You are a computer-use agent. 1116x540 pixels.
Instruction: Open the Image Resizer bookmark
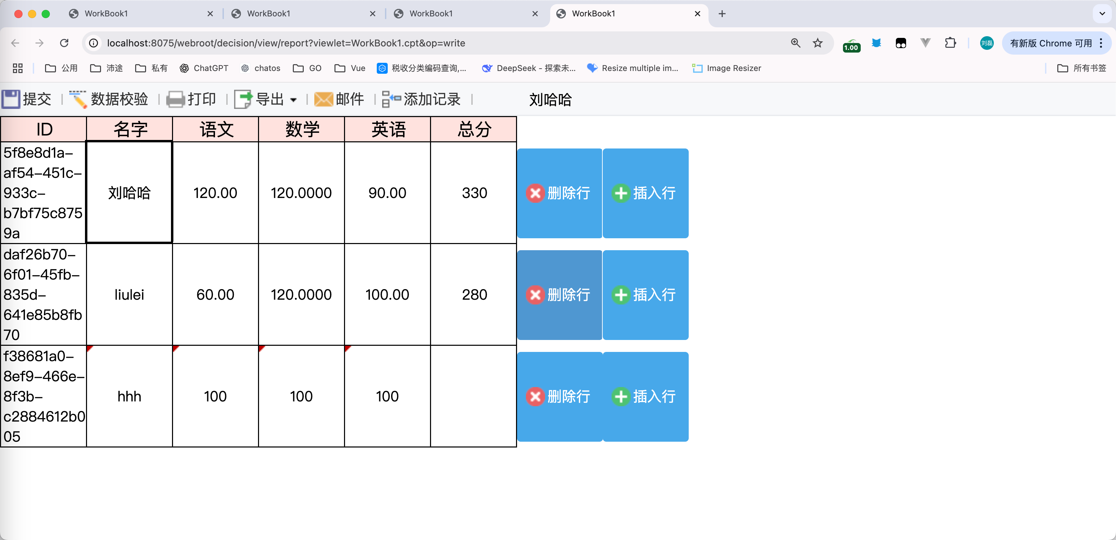click(x=726, y=68)
